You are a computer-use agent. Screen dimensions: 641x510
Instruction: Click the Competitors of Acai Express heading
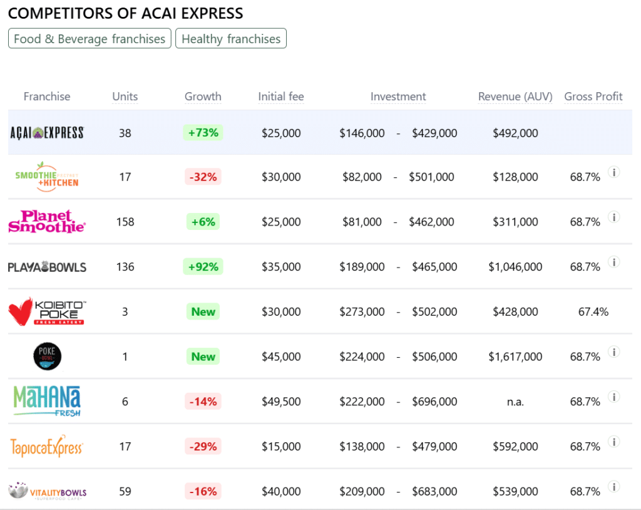(x=125, y=13)
